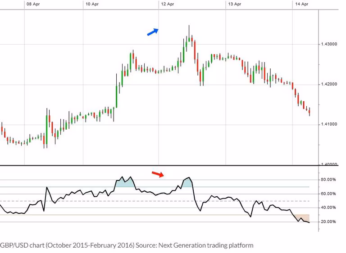
Task: Click the blue arrow pointing up on price chart
Action: pos(153,32)
